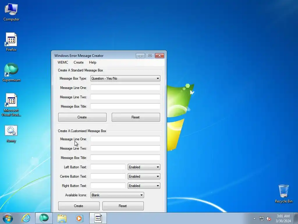
Task: Click Create in Customised Message Box section
Action: tap(79, 206)
